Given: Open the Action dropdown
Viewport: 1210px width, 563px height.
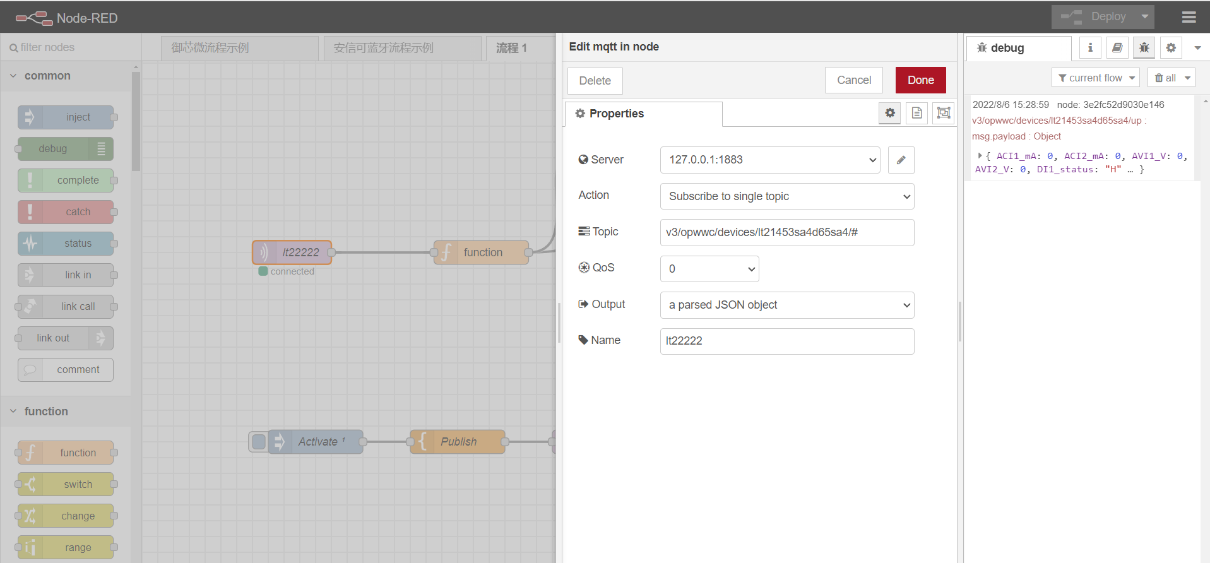Looking at the screenshot, I should point(787,196).
